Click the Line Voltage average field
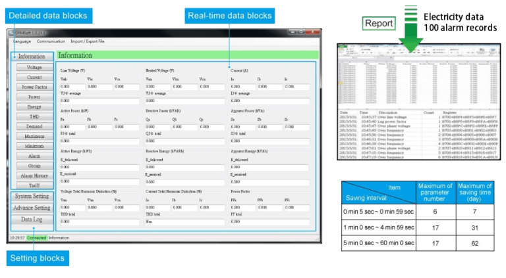 (99, 101)
